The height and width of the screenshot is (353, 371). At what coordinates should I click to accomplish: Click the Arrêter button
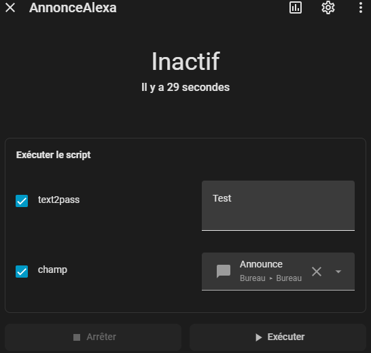[x=93, y=337]
